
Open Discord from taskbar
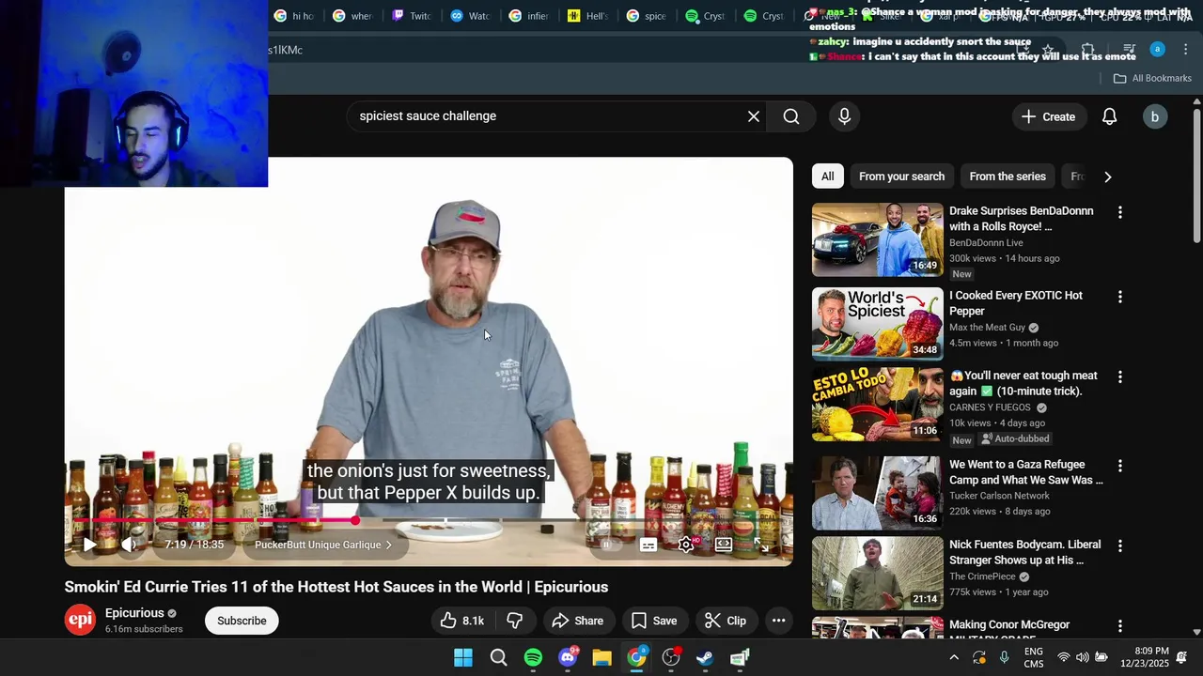tap(568, 657)
